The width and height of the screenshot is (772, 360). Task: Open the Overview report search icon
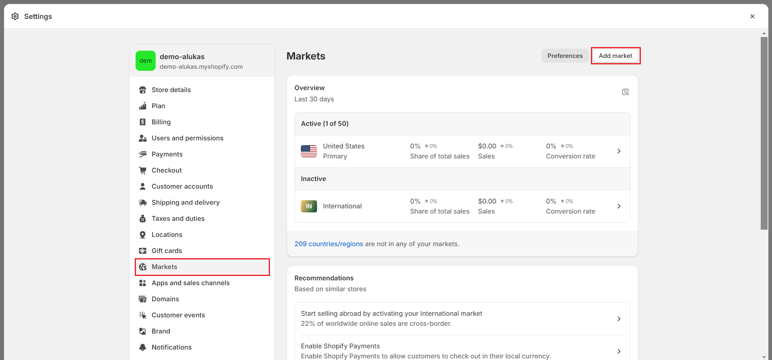click(625, 92)
